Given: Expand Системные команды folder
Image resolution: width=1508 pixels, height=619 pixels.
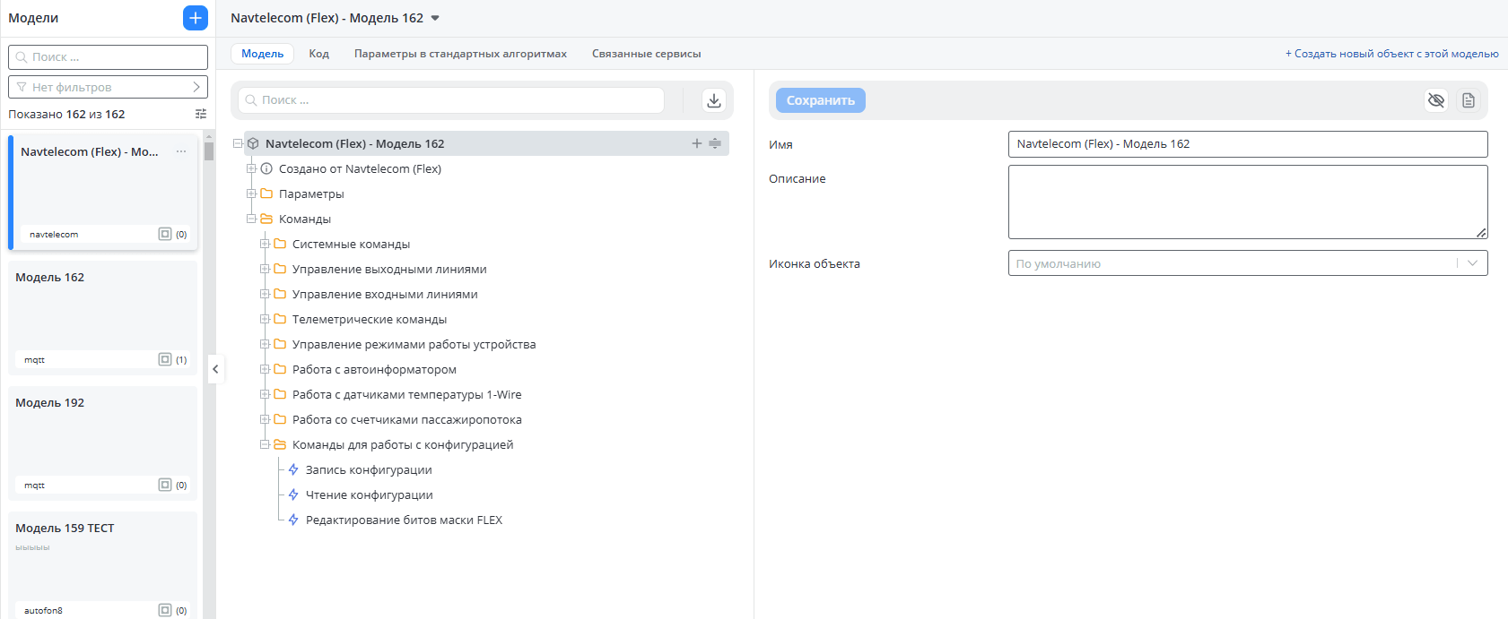Looking at the screenshot, I should click(x=265, y=244).
